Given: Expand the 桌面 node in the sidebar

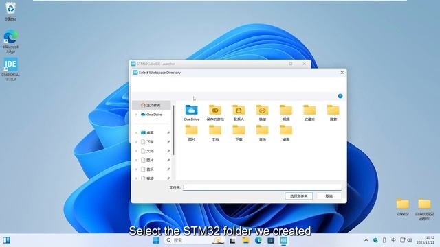Looking at the screenshot, I should 136,132.
